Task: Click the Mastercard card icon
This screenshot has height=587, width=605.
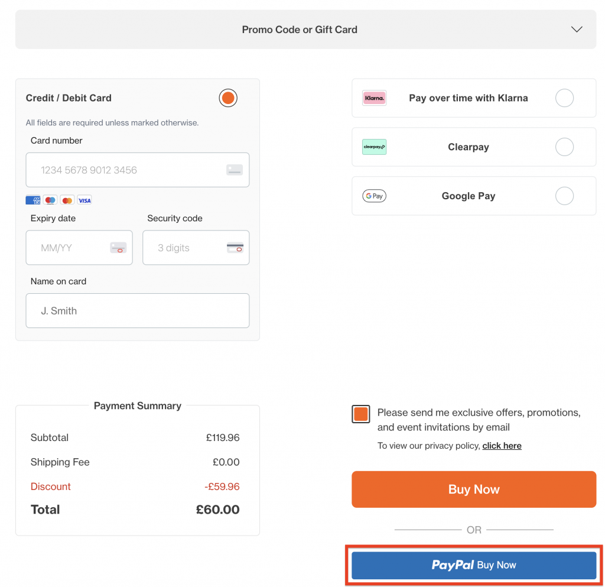Action: [67, 200]
